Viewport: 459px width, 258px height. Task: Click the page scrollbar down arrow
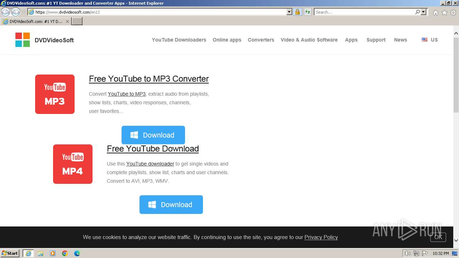click(x=456, y=240)
